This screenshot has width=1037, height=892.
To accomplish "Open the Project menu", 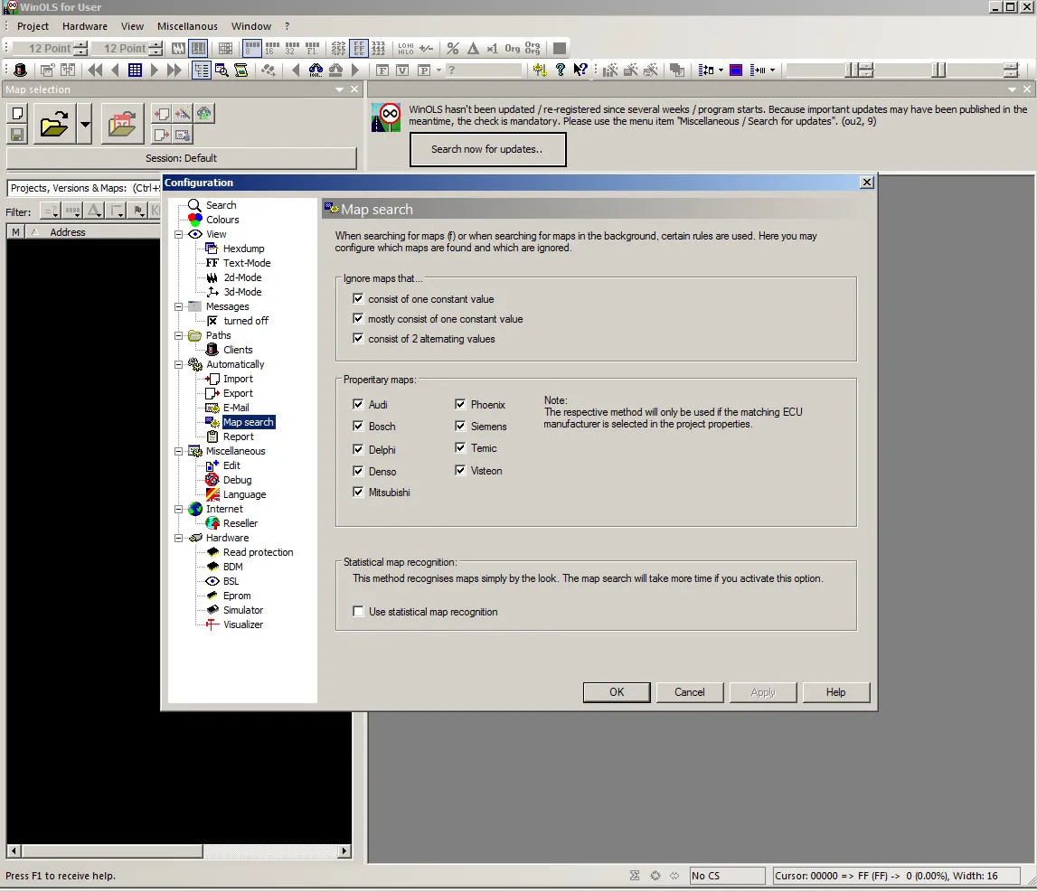I will [33, 26].
